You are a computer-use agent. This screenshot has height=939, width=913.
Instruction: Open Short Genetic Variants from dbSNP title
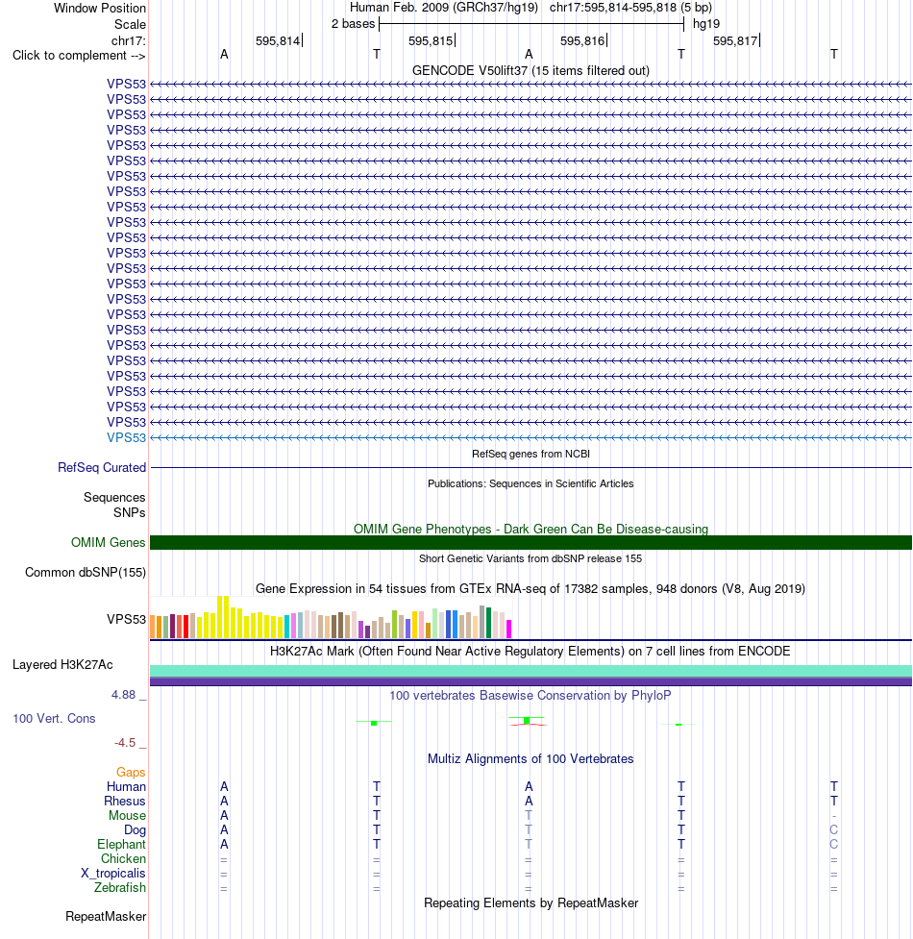531,558
